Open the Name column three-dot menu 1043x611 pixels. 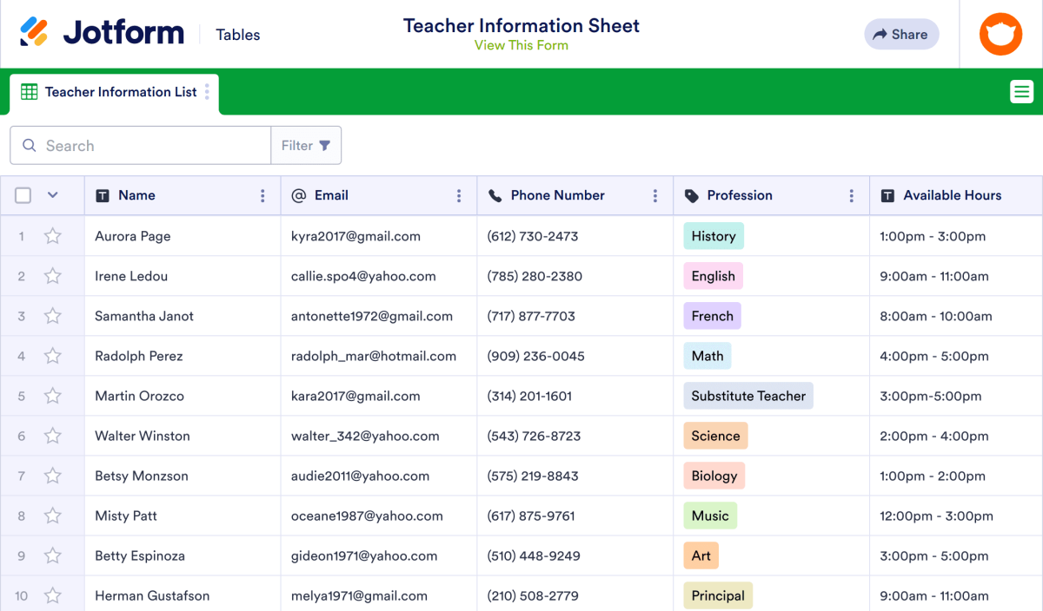(262, 195)
